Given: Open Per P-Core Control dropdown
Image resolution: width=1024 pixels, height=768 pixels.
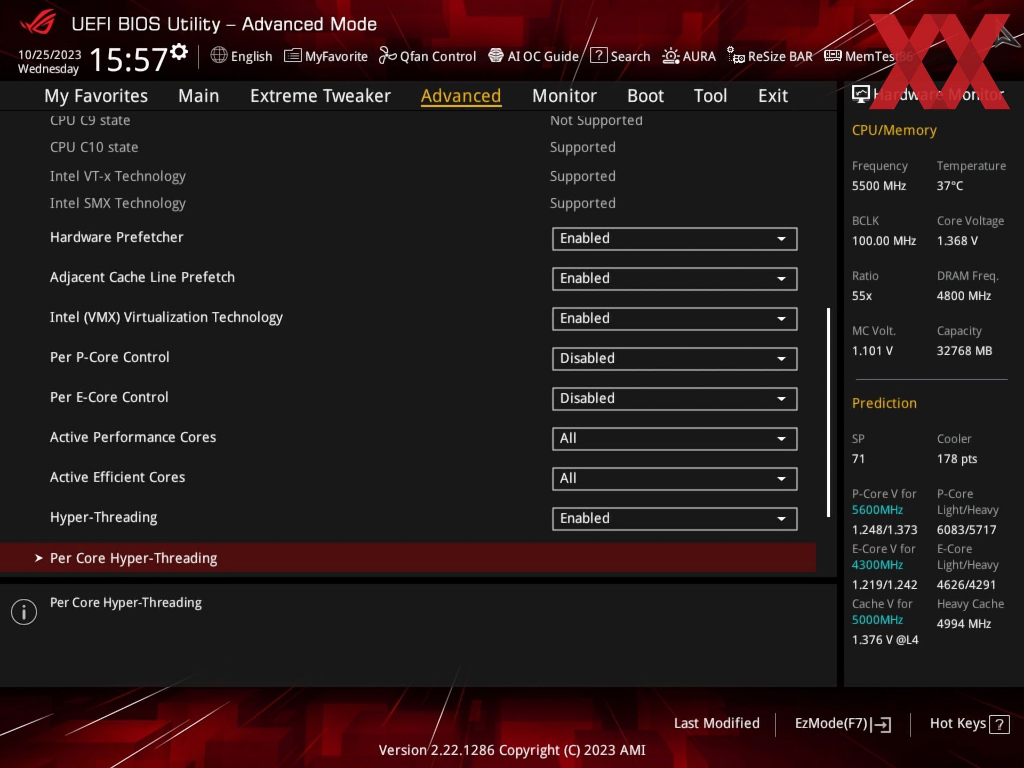Looking at the screenshot, I should coord(675,358).
